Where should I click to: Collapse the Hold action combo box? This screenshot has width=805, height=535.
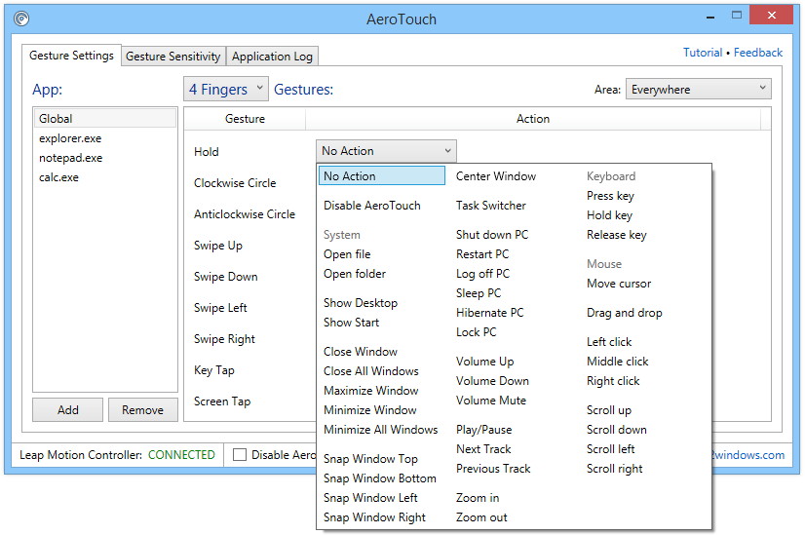(386, 151)
